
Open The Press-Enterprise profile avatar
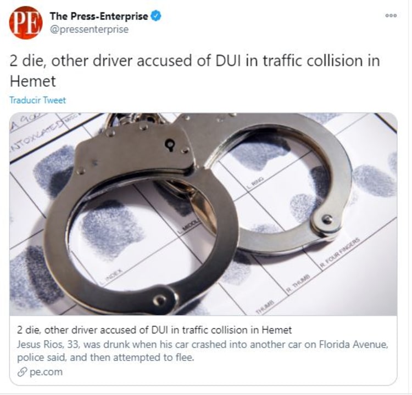[25, 23]
